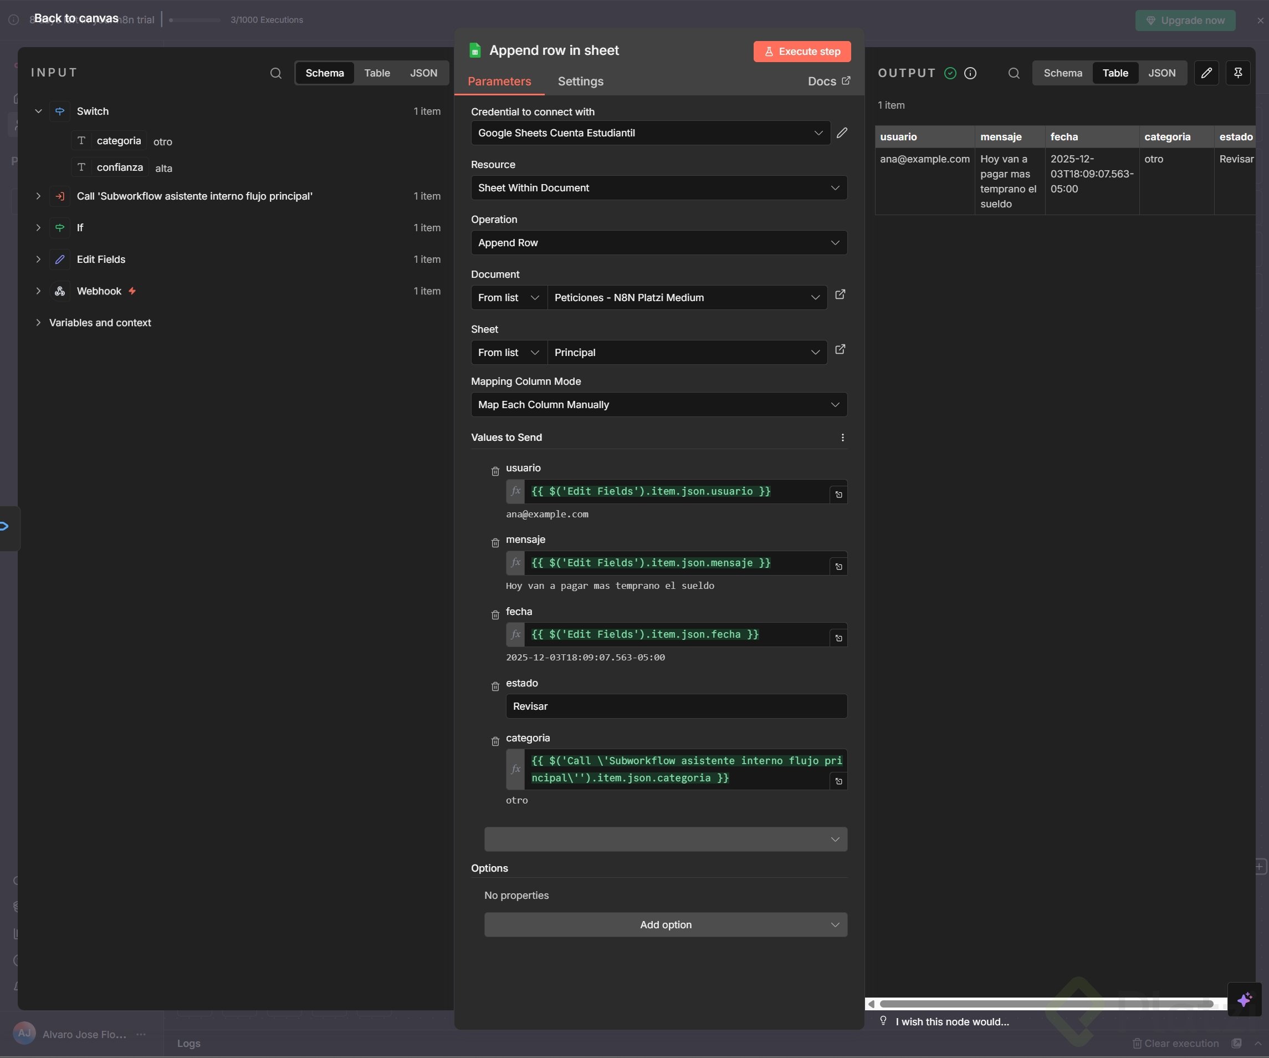The height and width of the screenshot is (1058, 1269).
Task: Click the pencil icon to edit credential
Action: point(842,133)
